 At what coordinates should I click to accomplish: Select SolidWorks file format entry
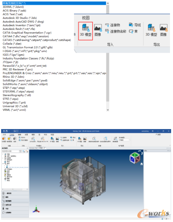coord(25,84)
